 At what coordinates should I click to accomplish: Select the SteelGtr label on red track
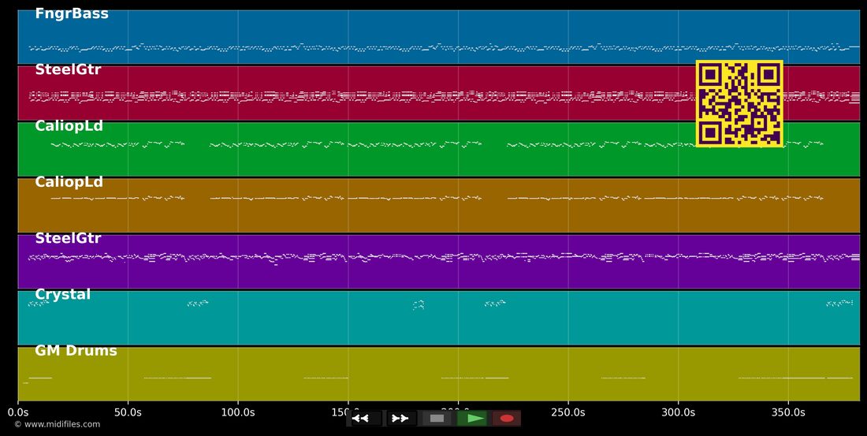pyautogui.click(x=68, y=69)
